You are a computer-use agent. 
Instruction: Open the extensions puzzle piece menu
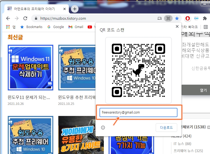click(205, 18)
